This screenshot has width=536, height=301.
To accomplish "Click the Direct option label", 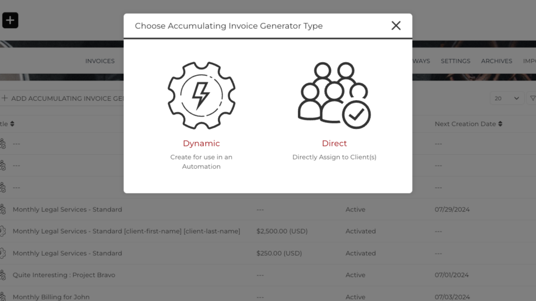I will click(x=334, y=143).
